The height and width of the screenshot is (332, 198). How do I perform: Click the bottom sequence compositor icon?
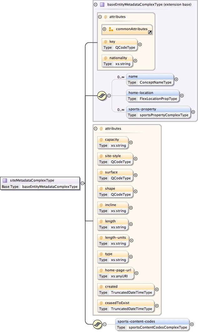[97, 324]
